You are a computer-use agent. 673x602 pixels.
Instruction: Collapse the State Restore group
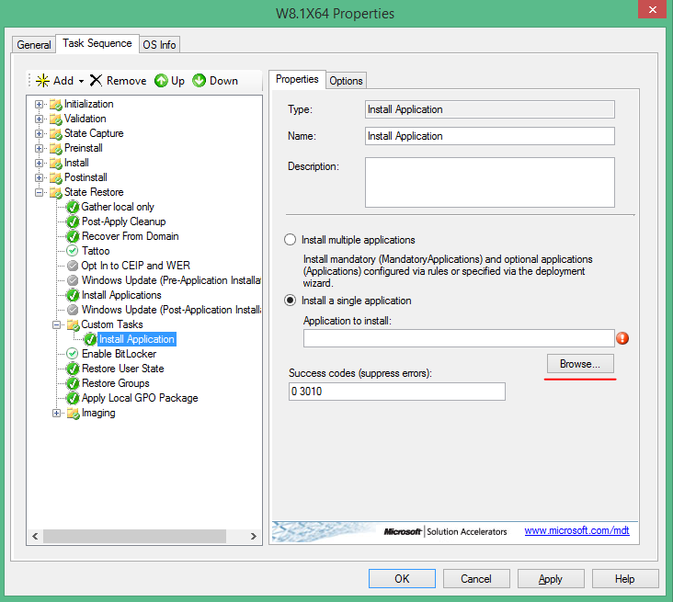[x=40, y=192]
